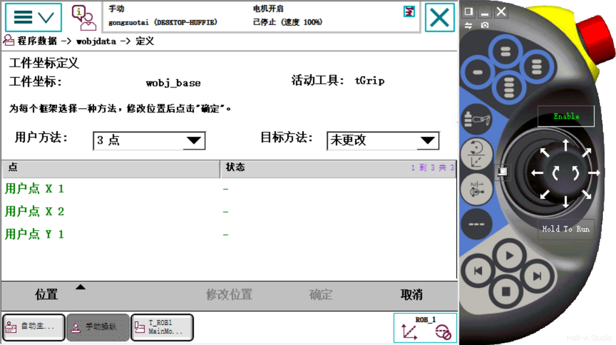
Task: Open the operator window icon
Action: pos(84,18)
